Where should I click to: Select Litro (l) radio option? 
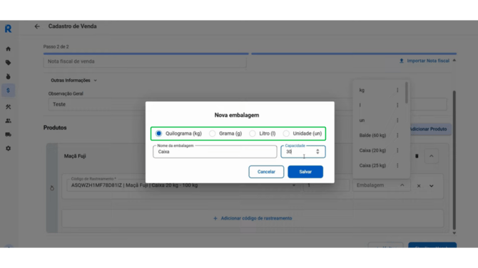pyautogui.click(x=253, y=133)
